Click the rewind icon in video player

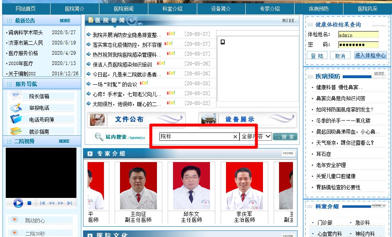[x=51, y=203]
